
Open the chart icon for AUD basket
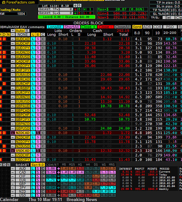[13, 168]
